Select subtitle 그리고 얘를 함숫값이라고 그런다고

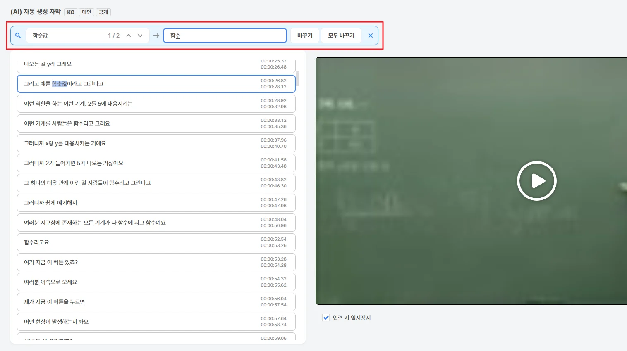(156, 84)
